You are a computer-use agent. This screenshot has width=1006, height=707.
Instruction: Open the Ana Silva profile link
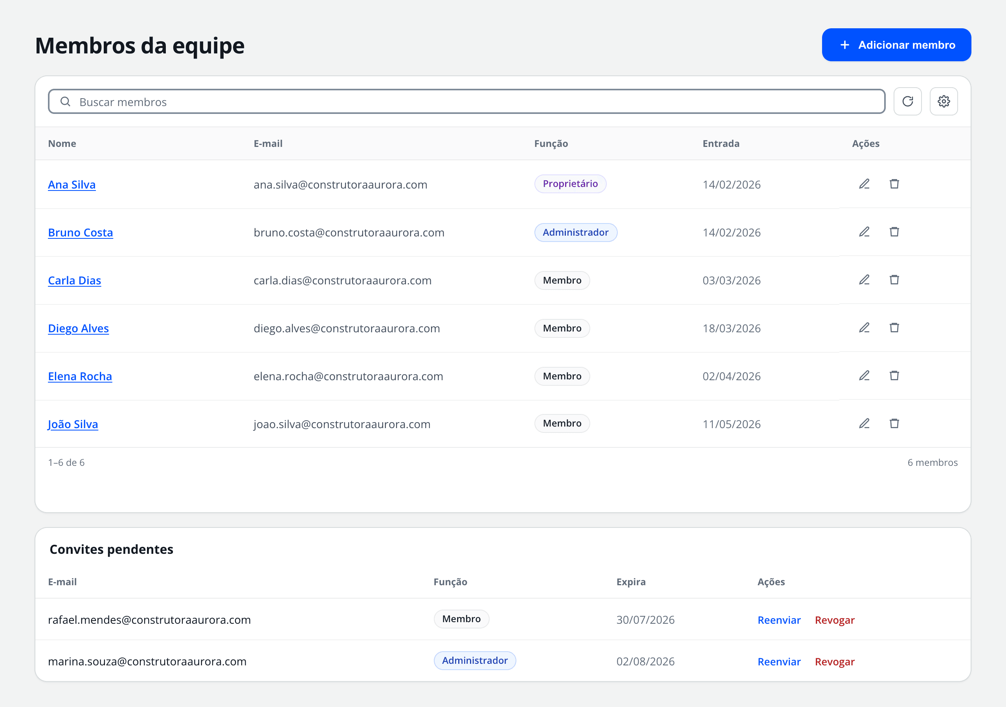(72, 185)
